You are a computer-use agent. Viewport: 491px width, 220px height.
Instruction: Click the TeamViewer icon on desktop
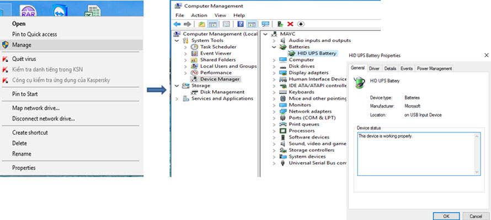(x=60, y=11)
